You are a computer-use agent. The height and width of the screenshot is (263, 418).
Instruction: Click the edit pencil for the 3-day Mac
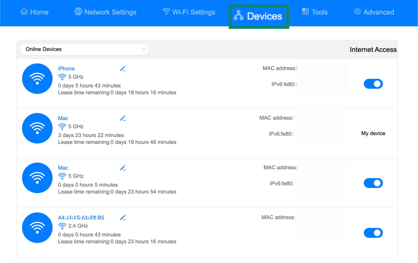point(122,118)
